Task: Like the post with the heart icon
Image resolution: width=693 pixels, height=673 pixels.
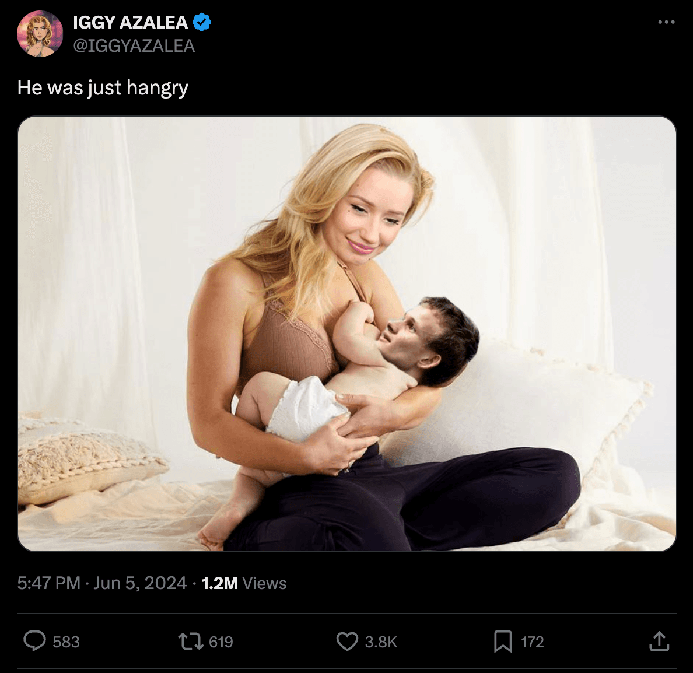Action: coord(347,642)
